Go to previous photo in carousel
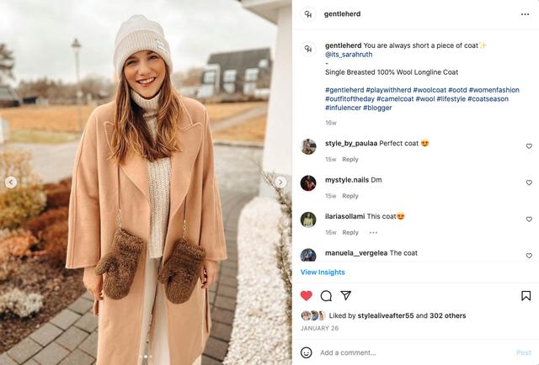The image size is (539, 365). (x=11, y=182)
